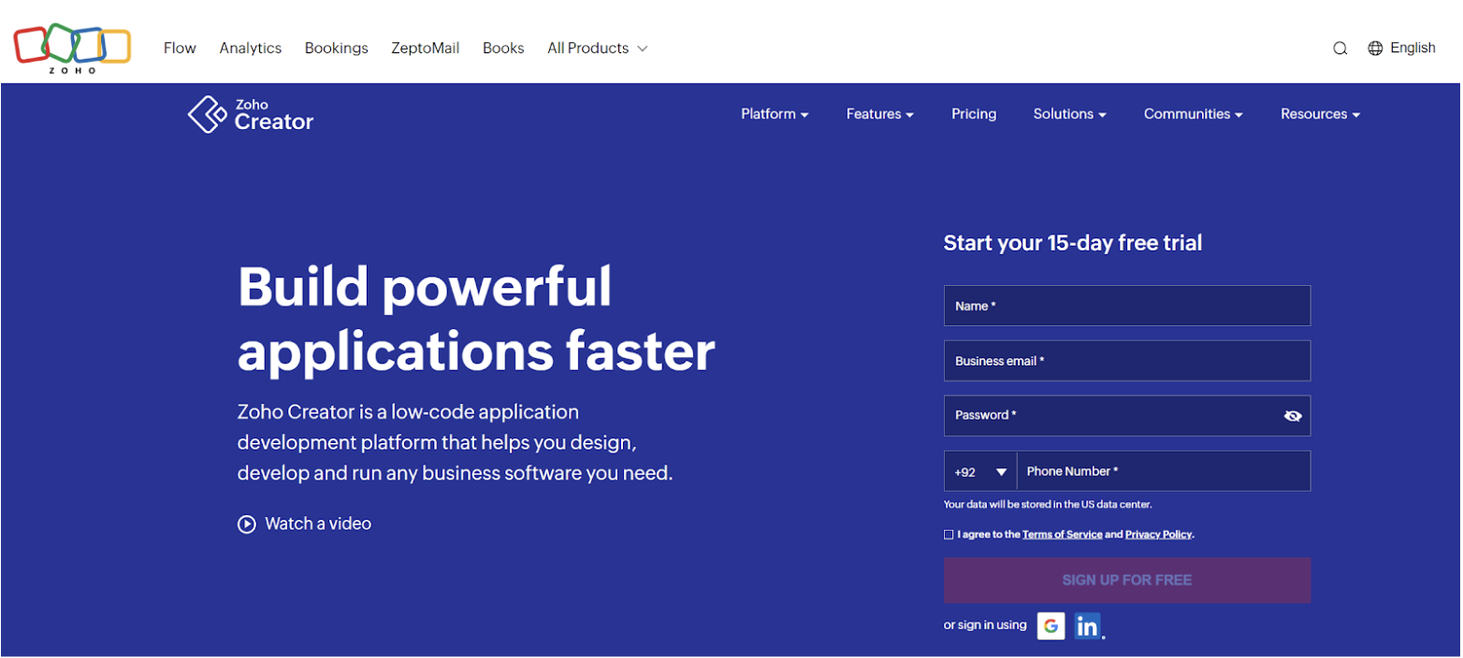This screenshot has width=1463, height=658.
Task: Click the globe language icon
Action: (1375, 49)
